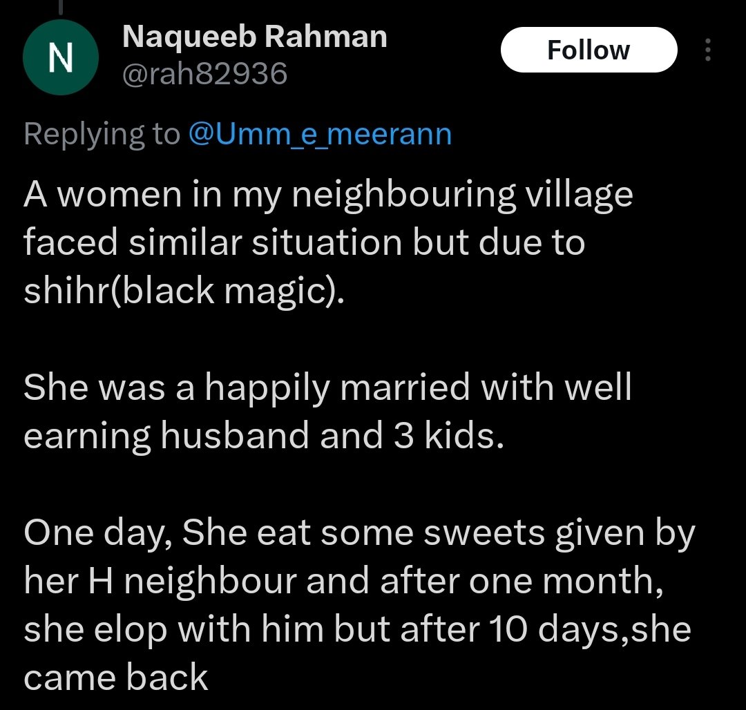Viewport: 746px width, 710px height.
Task: Click the line starting 'One day, She eat'
Action: coord(359,532)
